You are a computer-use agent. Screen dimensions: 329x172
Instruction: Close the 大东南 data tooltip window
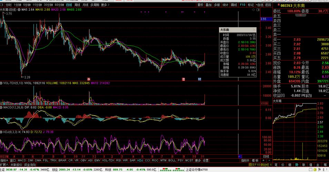point(254,30)
